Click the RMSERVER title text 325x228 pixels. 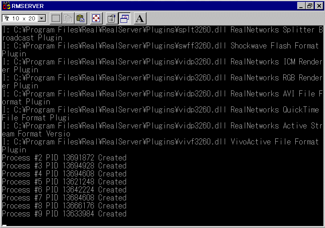click(28, 6)
